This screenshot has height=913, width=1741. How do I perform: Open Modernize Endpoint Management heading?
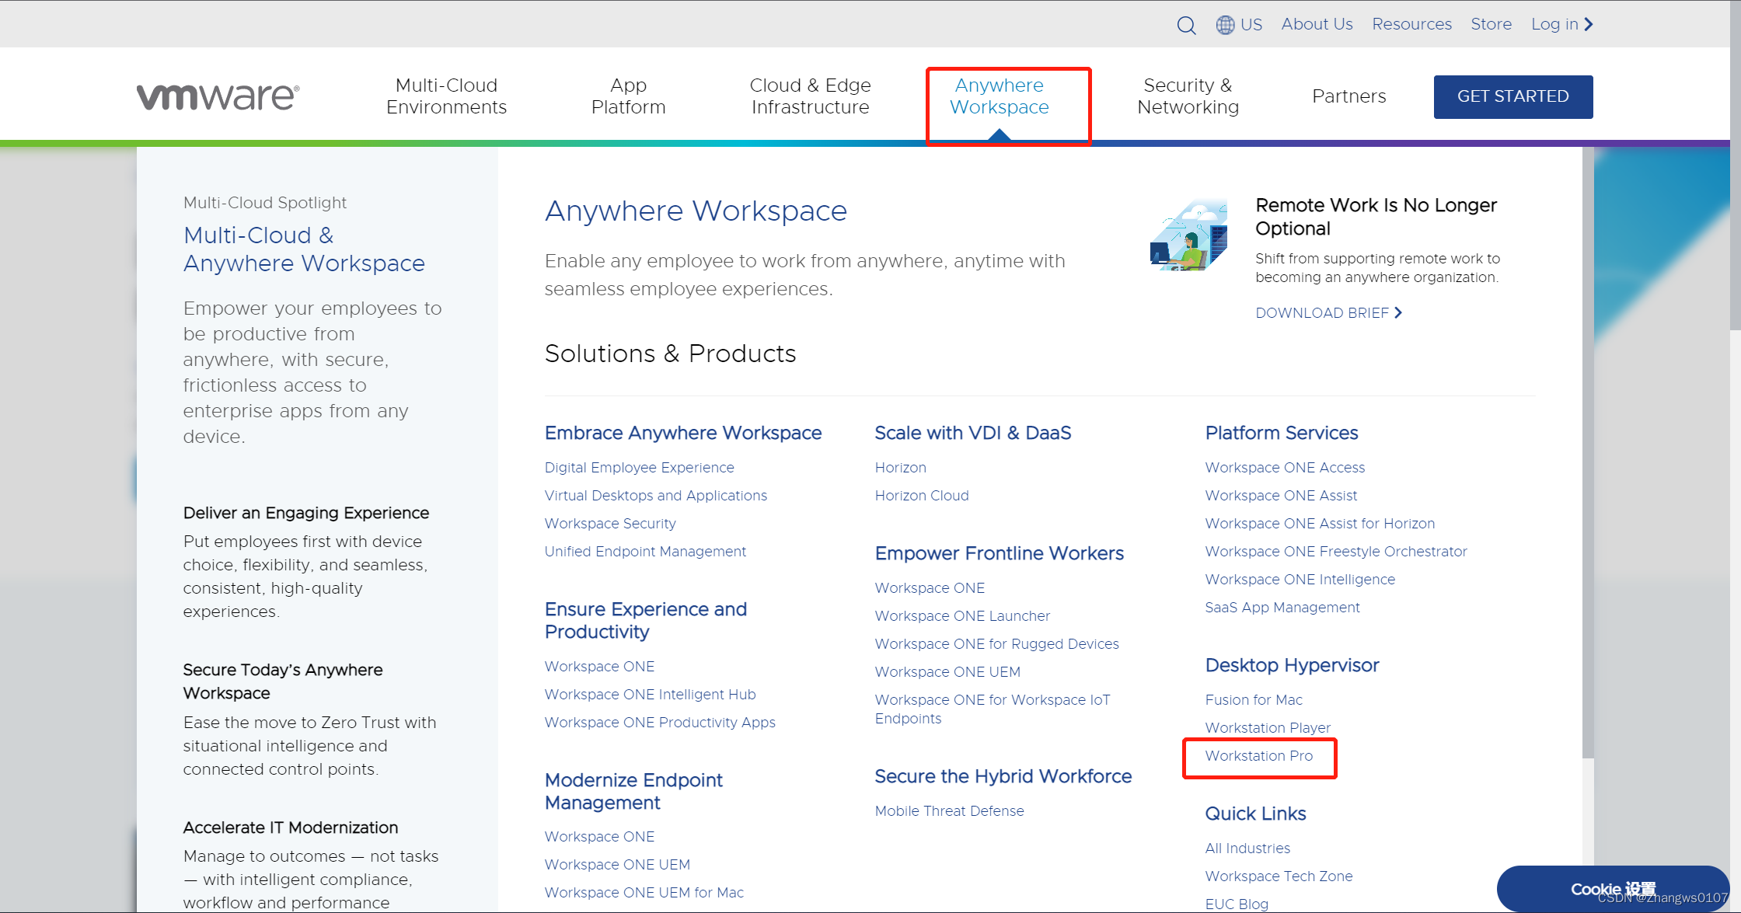click(x=633, y=791)
